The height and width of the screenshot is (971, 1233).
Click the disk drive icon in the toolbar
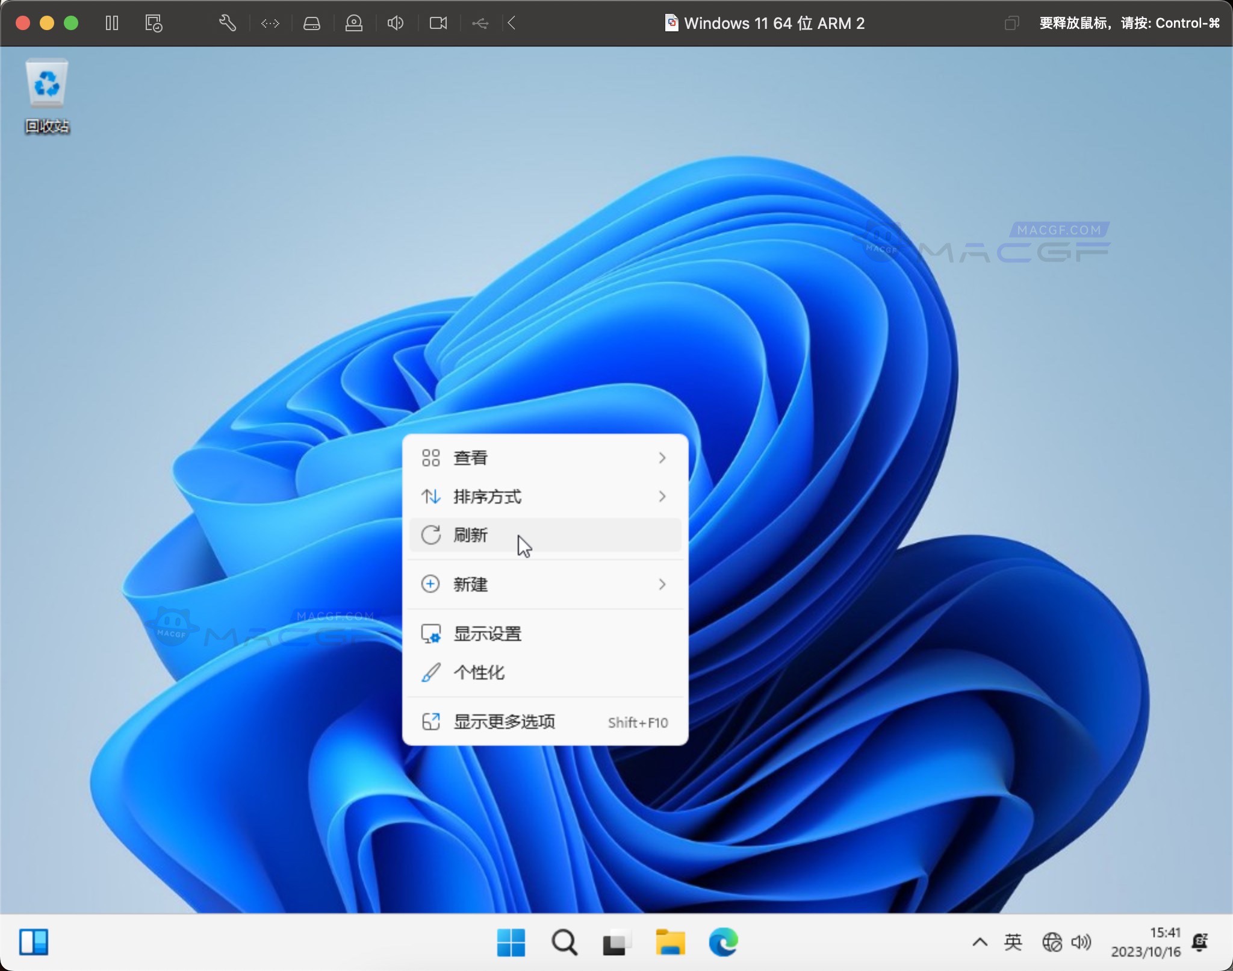312,23
